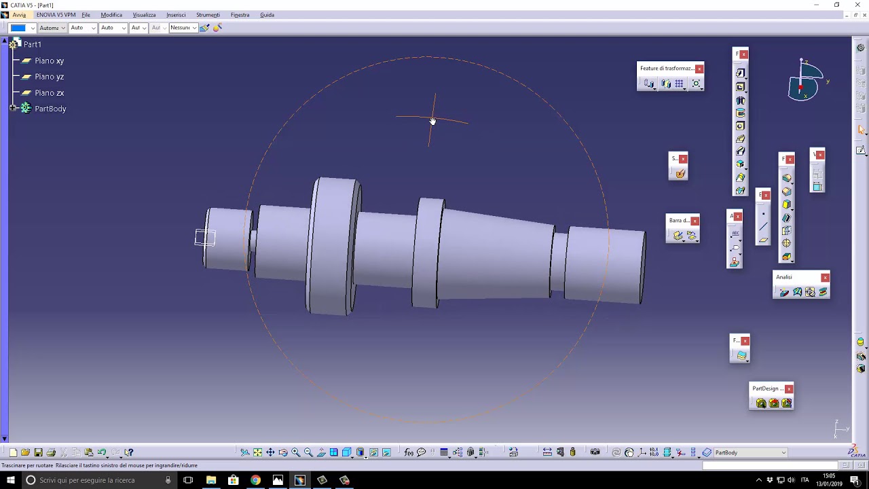Image resolution: width=869 pixels, height=489 pixels.
Task: Open the Modifica menu
Action: [x=111, y=15]
